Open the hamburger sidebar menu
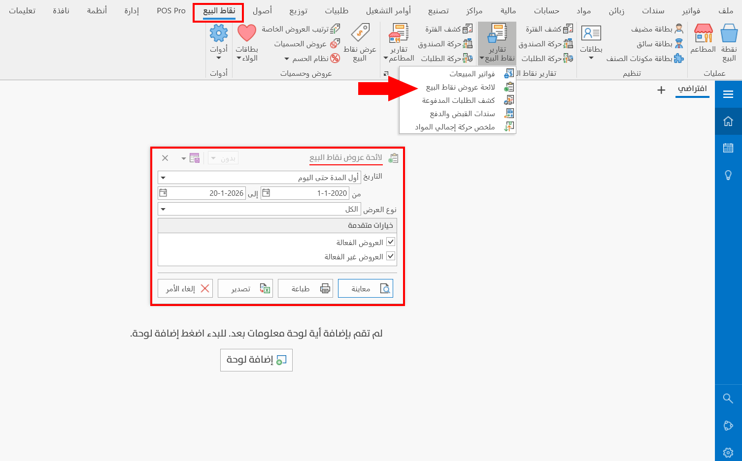Image resolution: width=742 pixels, height=461 pixels. click(728, 94)
